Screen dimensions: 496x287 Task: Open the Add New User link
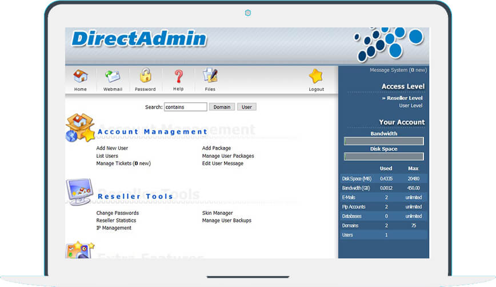(x=112, y=148)
